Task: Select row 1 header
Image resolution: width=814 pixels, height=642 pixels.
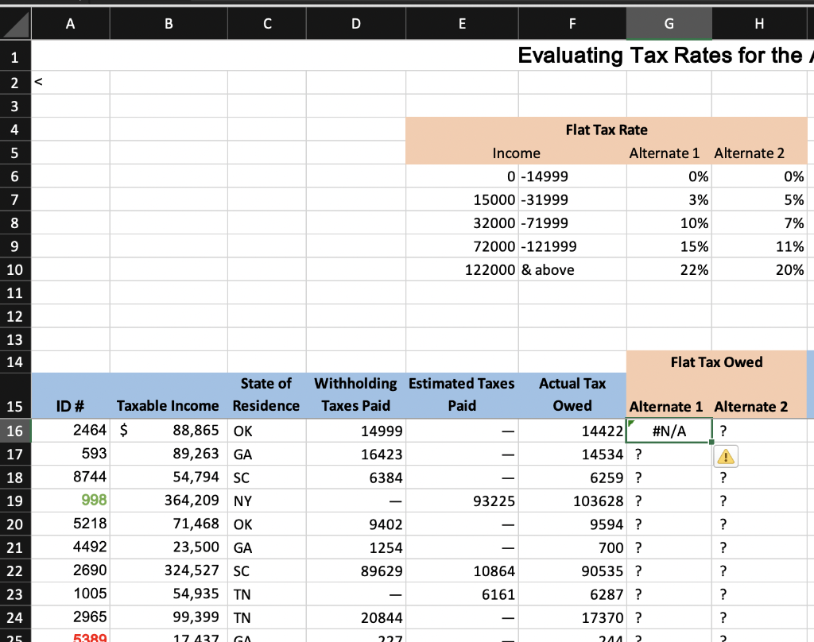Action: pyautogui.click(x=15, y=56)
